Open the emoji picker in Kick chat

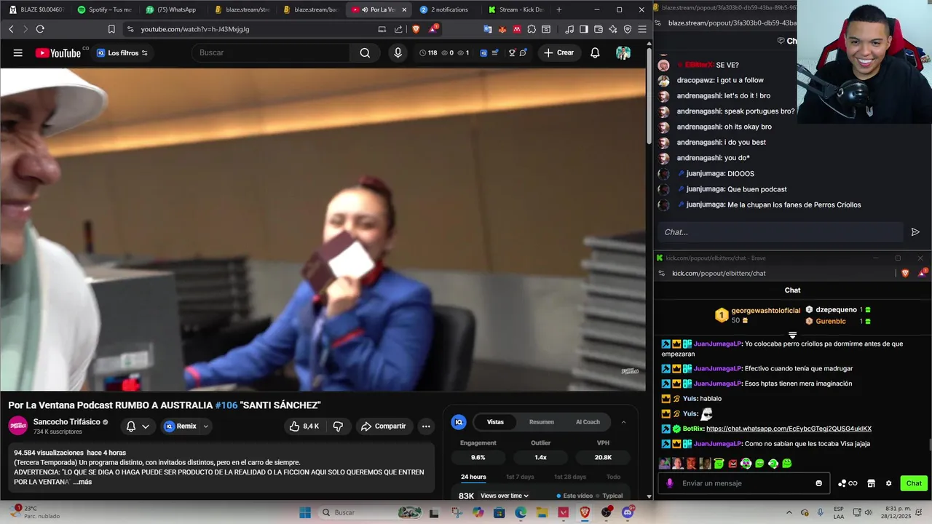tap(819, 483)
